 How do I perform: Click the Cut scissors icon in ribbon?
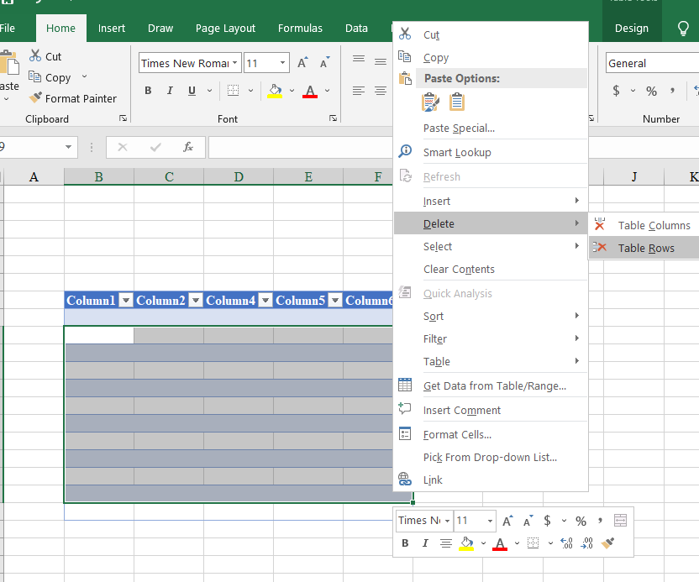(35, 56)
